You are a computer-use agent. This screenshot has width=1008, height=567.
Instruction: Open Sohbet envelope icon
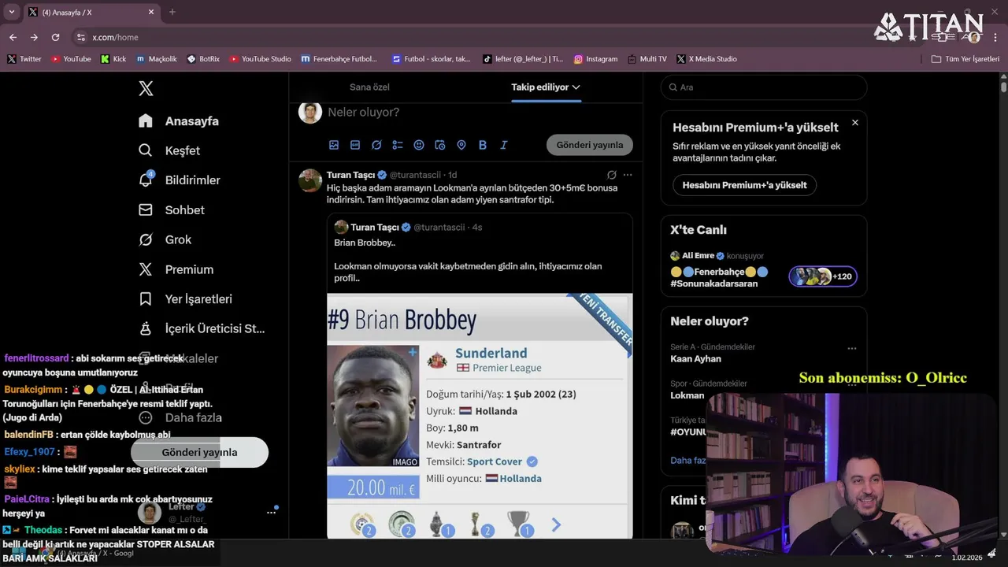[x=146, y=209]
